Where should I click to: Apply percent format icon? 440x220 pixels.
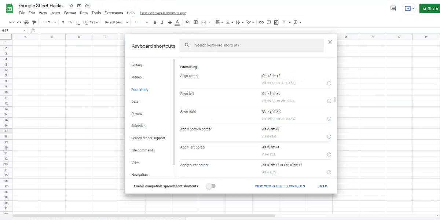(70, 22)
